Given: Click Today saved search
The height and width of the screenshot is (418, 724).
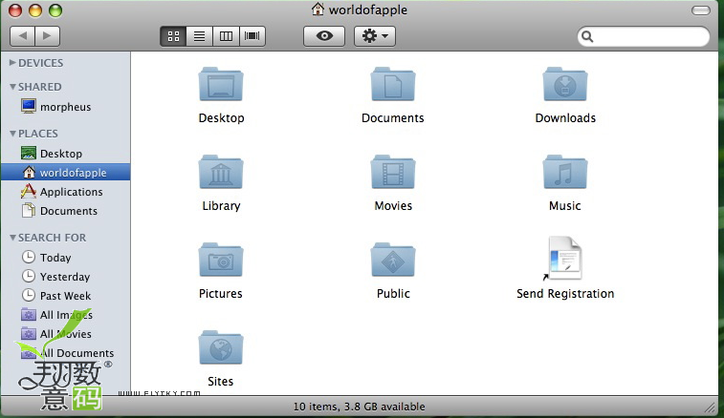Looking at the screenshot, I should pos(65,258).
